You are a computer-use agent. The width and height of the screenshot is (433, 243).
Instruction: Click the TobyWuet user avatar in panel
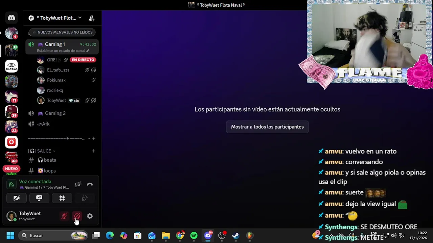(x=12, y=216)
